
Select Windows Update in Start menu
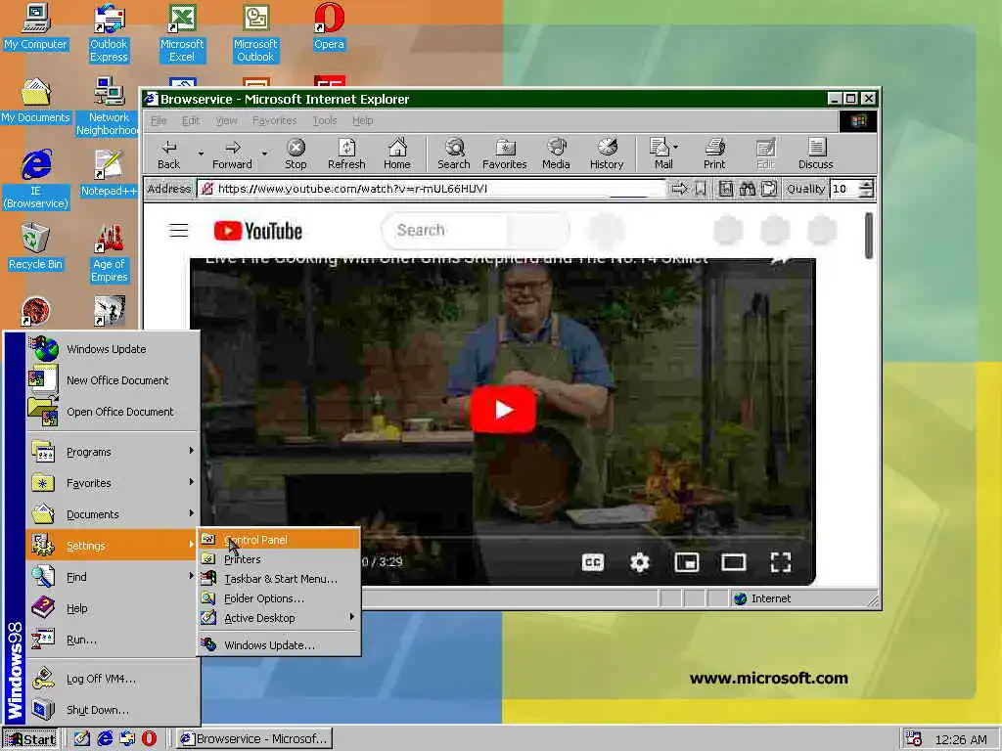pos(113,349)
